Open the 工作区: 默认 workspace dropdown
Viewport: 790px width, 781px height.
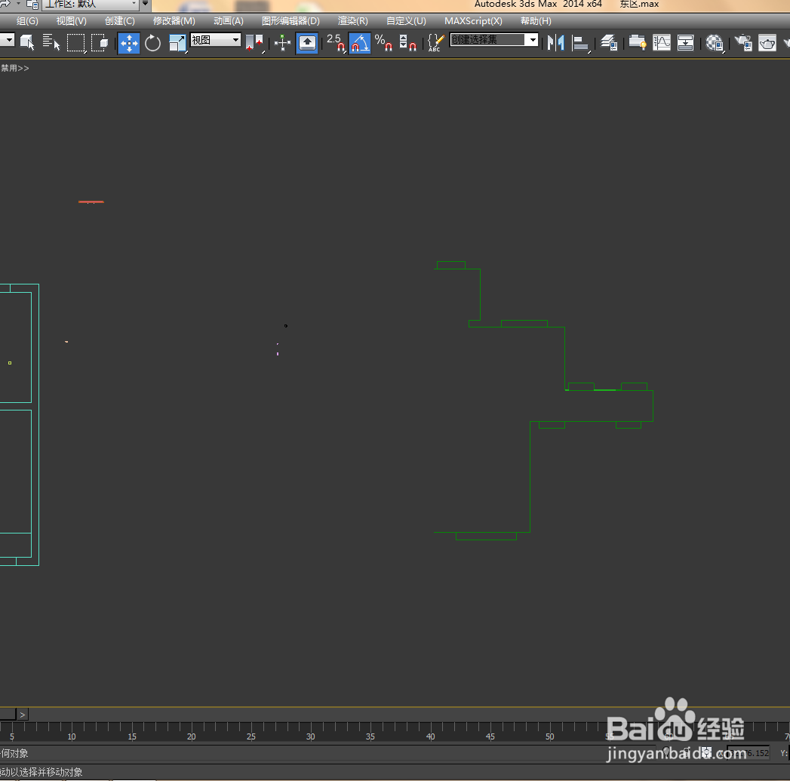pos(90,4)
